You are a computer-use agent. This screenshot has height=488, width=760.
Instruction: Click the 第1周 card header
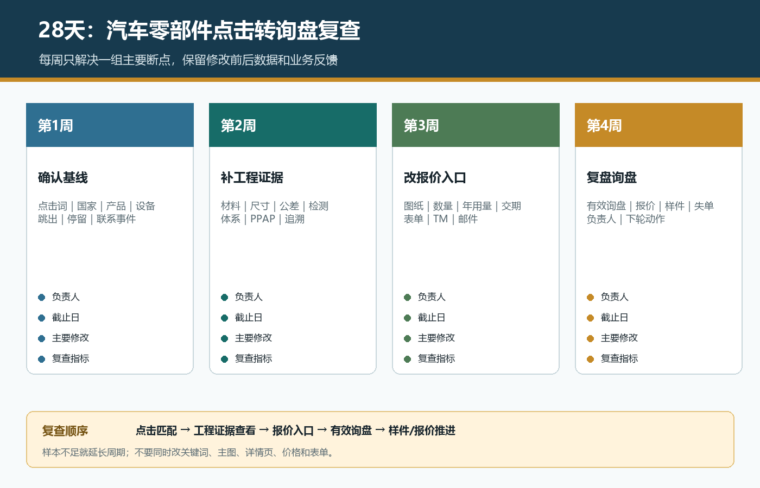tap(110, 125)
